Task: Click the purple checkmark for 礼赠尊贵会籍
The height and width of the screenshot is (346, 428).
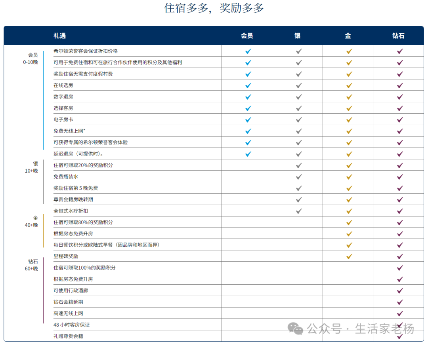Action: (x=399, y=336)
